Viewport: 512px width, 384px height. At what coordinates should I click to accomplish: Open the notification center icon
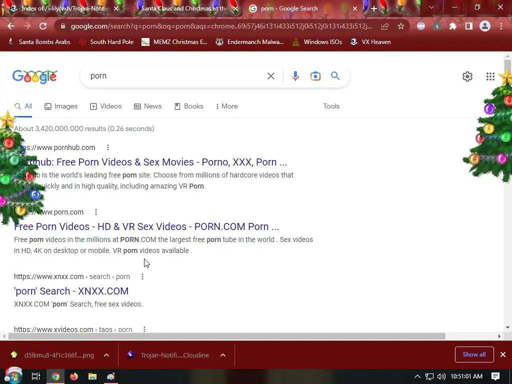[495, 376]
